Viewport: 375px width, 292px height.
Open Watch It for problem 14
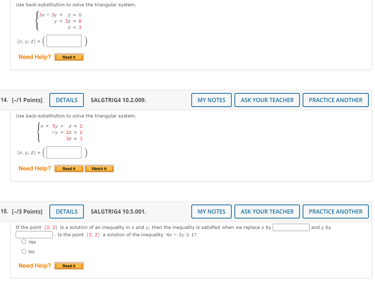pyautogui.click(x=99, y=168)
